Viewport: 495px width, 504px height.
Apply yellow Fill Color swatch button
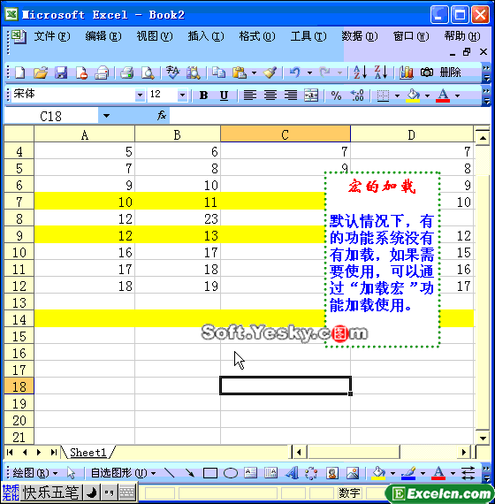(x=413, y=95)
